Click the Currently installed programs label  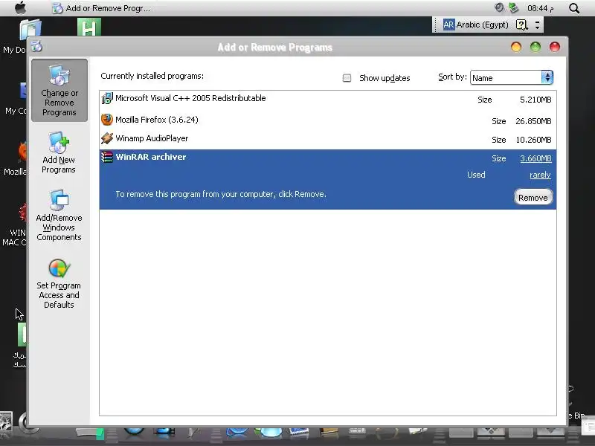pyautogui.click(x=152, y=76)
